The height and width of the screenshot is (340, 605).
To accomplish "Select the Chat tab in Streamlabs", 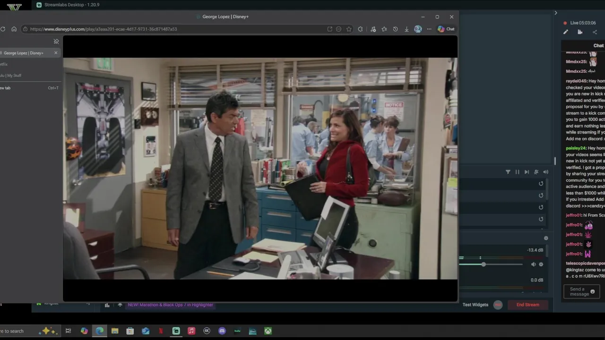I will coord(598,45).
